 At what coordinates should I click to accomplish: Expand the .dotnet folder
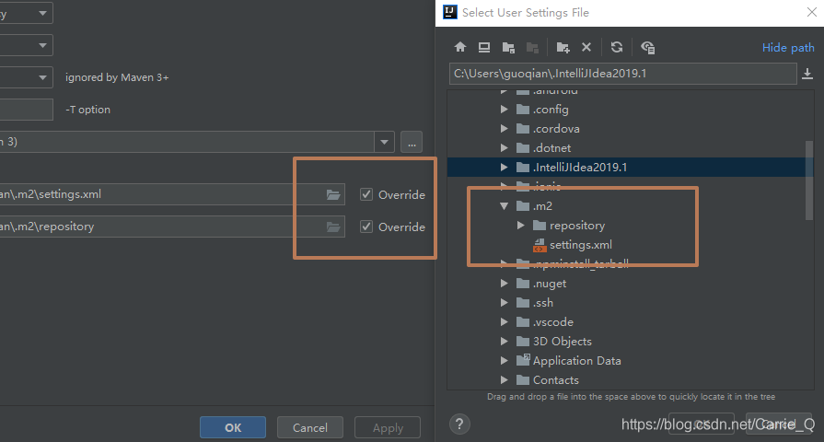504,148
